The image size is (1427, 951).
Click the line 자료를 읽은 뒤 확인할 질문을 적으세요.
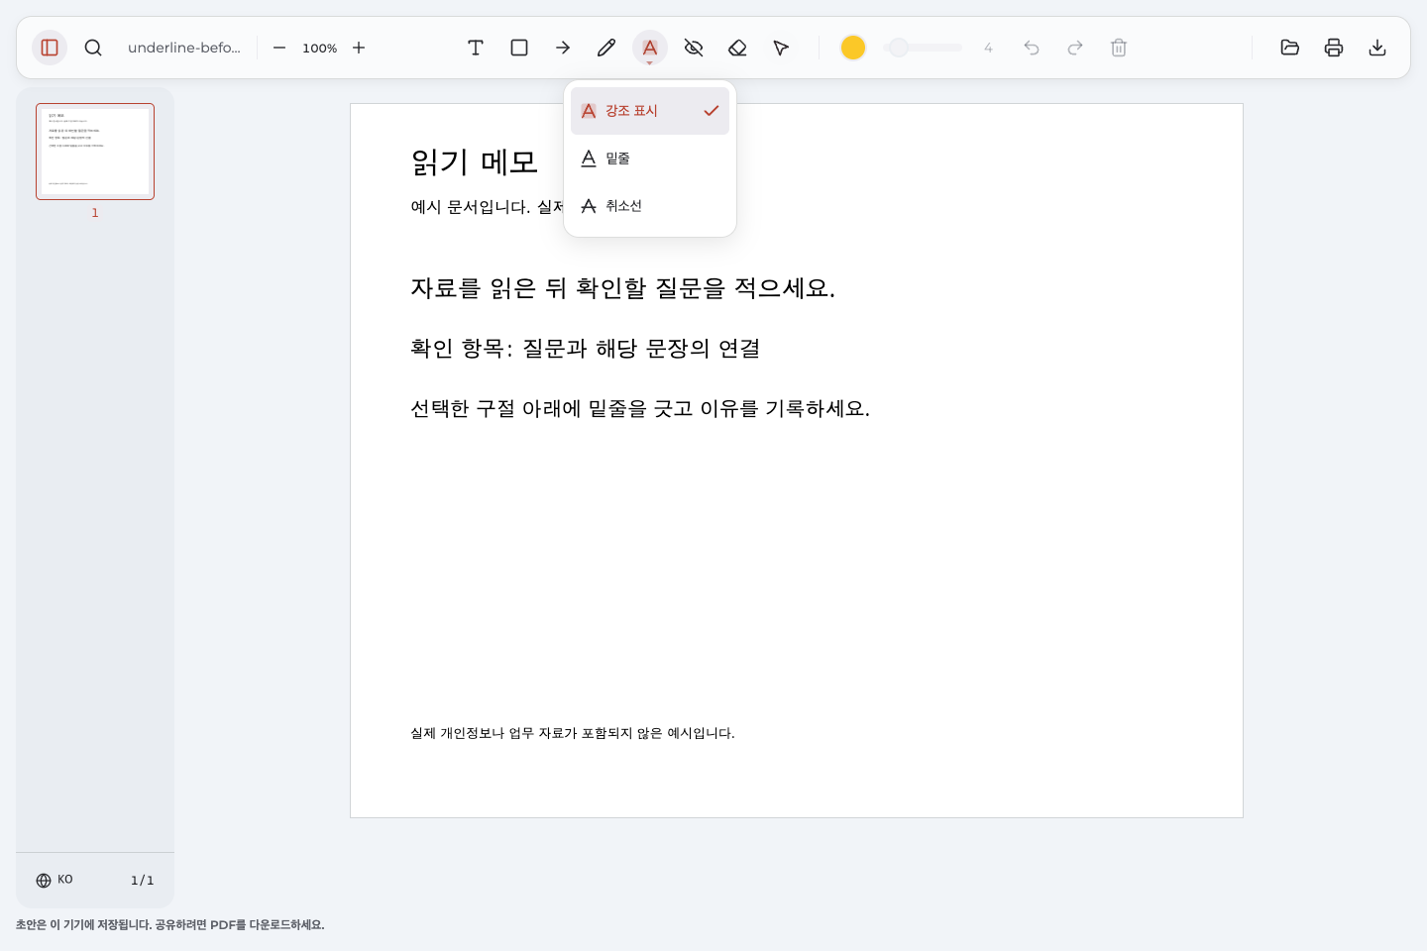click(623, 288)
